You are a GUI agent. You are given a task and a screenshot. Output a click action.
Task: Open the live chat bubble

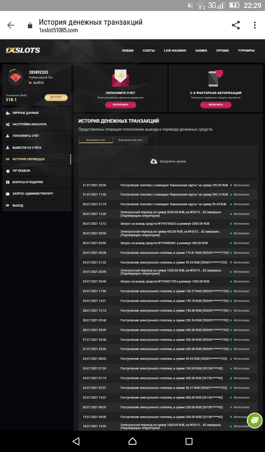pos(254,421)
